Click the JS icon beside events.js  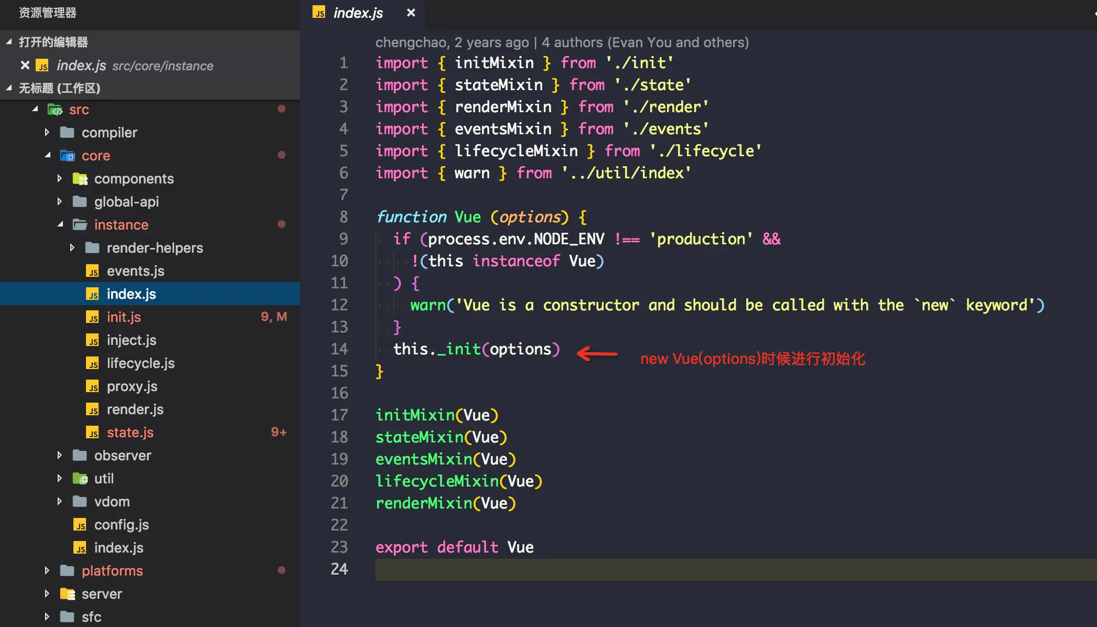tap(93, 271)
